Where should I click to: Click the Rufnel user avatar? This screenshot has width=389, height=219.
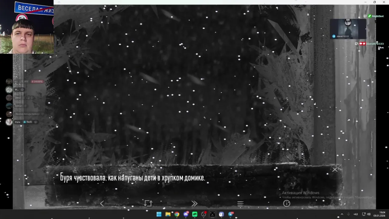coord(9,106)
